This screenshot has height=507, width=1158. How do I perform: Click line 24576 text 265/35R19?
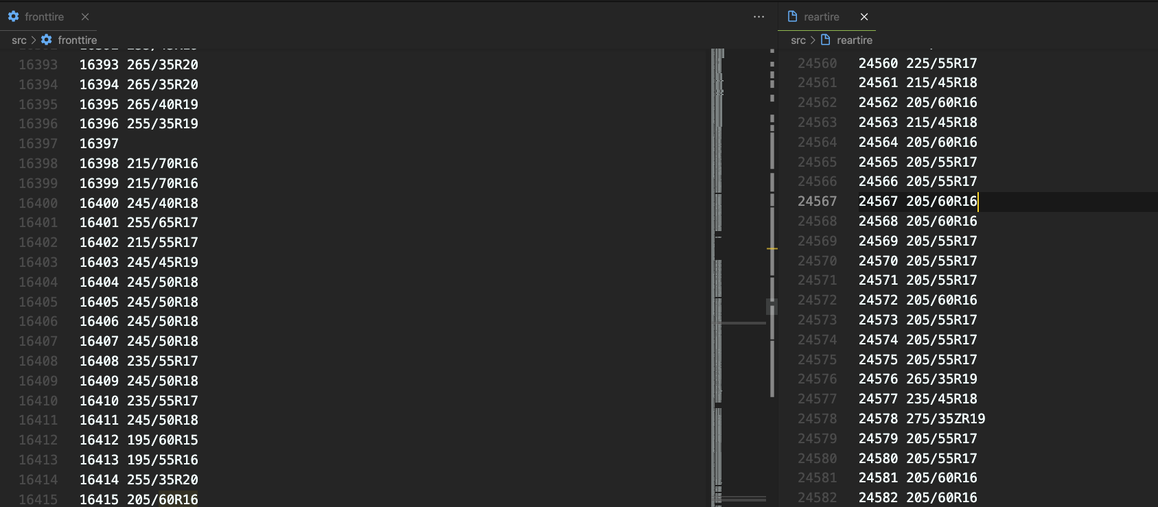pyautogui.click(x=942, y=379)
